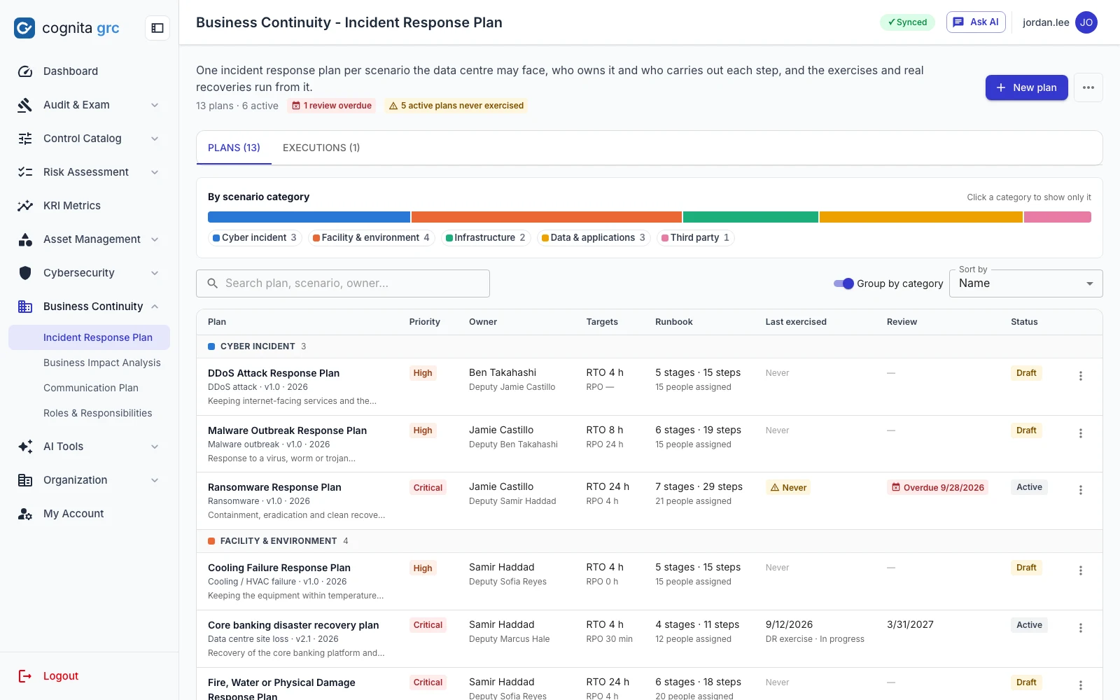This screenshot has height=700, width=1120.
Task: Click the AI Tools sparkle icon
Action: point(25,447)
